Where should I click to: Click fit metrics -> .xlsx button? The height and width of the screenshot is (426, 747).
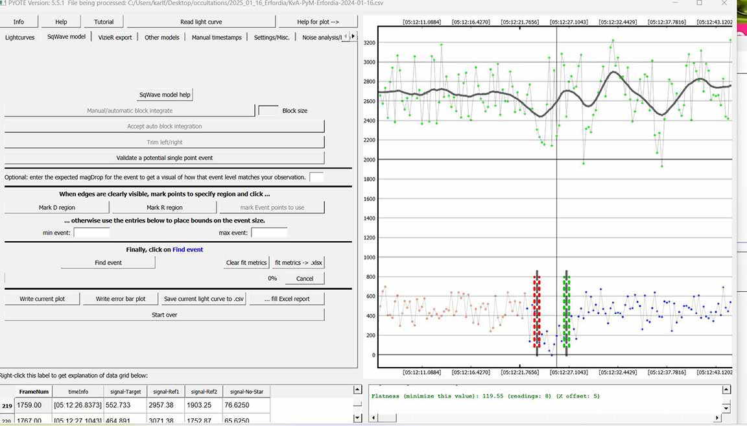click(298, 263)
